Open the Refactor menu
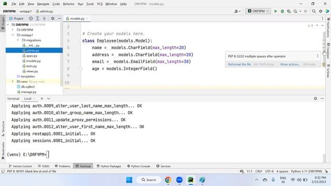 pos(69,4)
